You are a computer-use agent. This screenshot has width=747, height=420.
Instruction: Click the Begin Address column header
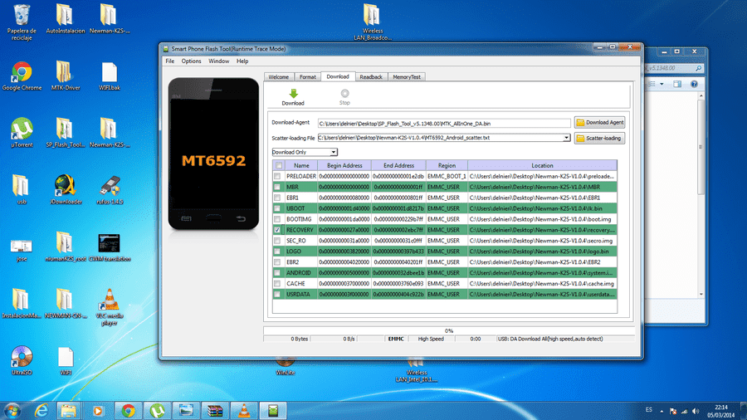tap(344, 166)
